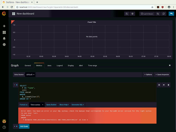Collapse query A with its arrow
The height and width of the screenshot is (132, 176).
click(x=15, y=85)
